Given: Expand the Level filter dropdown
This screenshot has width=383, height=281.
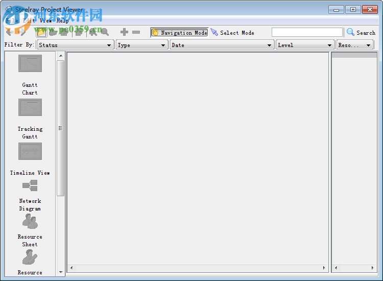Looking at the screenshot, I should point(305,45).
